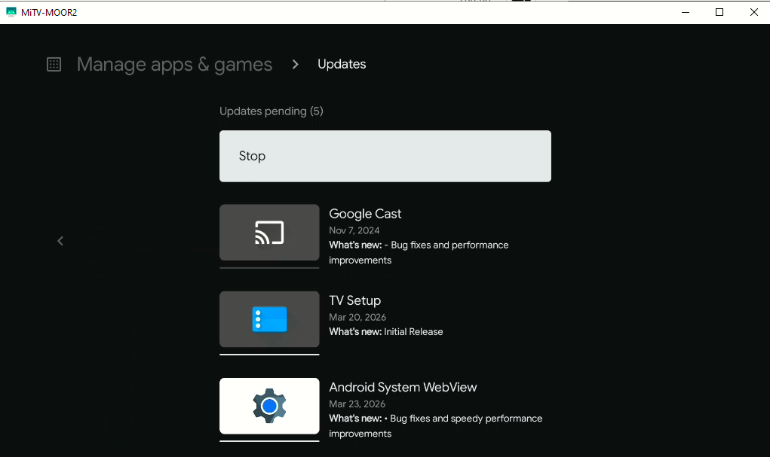Open the Manage apps & games breadcrumb
Screen dimensions: 770x457
174,64
